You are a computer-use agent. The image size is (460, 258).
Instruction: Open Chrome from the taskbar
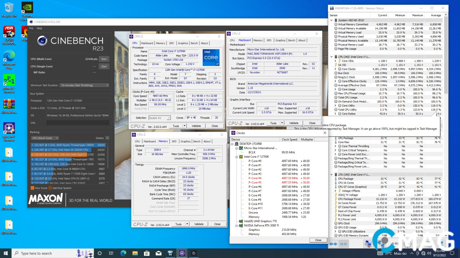pos(123,253)
